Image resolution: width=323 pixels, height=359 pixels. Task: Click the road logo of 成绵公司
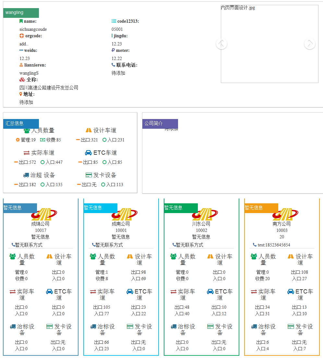[x=44, y=214]
